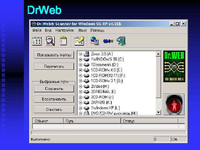Viewport: 200px width, 150px height.
Task: Expand the 1CD-ROMv.3.1 (G:) tree node
Action: coord(80,81)
